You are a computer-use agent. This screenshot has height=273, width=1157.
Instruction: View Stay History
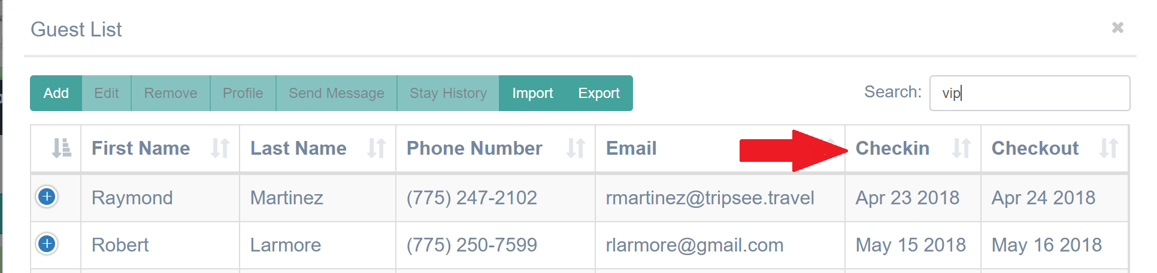448,93
